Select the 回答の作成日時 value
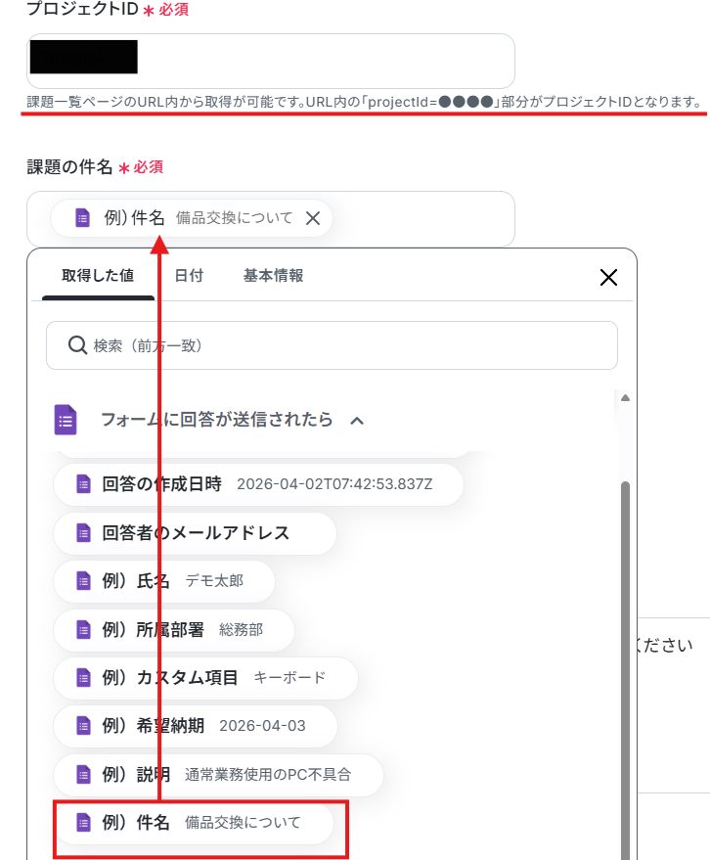The image size is (710, 860). click(x=258, y=484)
